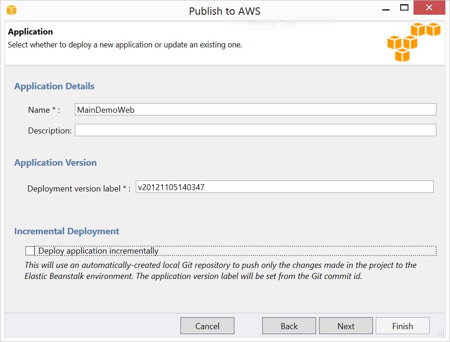
Task: Enable Deploy application incrementally checkbox
Action: click(30, 251)
